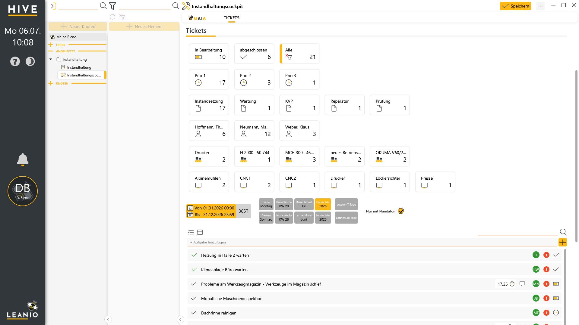Collapse the element panel with its chevron

coord(180,320)
